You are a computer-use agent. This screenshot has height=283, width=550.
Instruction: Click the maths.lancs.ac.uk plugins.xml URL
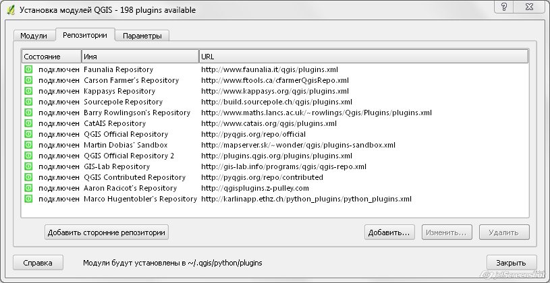(317, 113)
